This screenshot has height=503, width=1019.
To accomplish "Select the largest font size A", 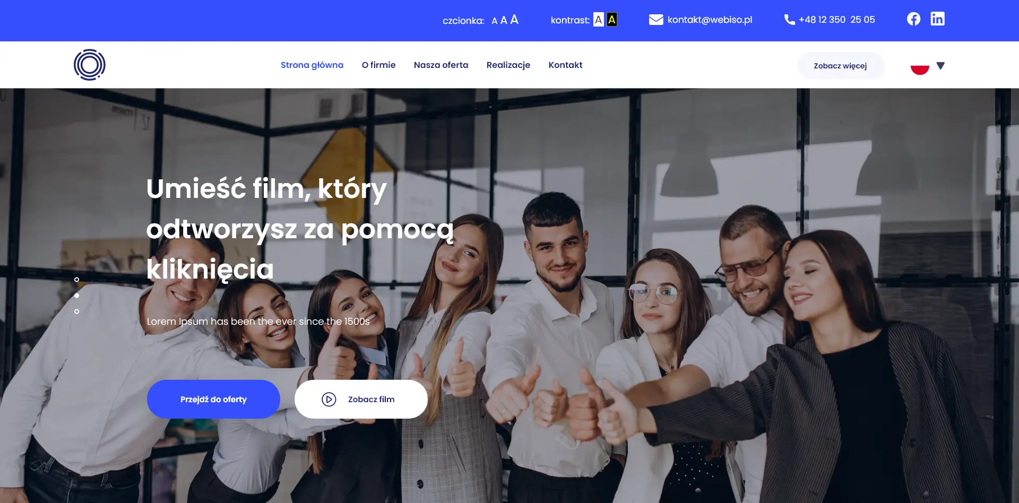I will [x=514, y=20].
